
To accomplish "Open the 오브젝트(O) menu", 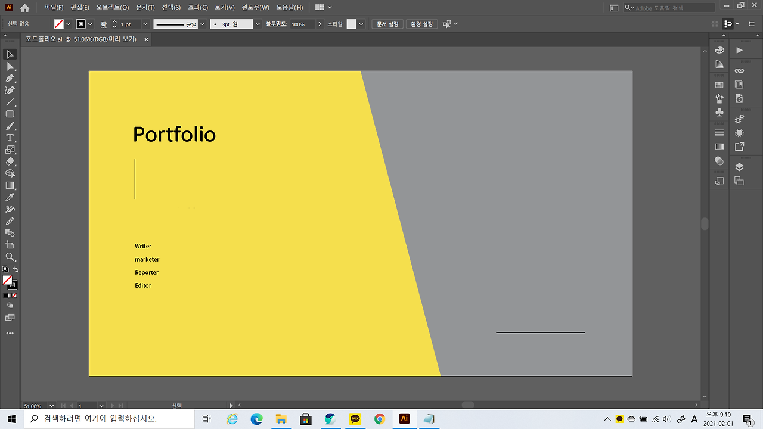I will click(x=112, y=8).
